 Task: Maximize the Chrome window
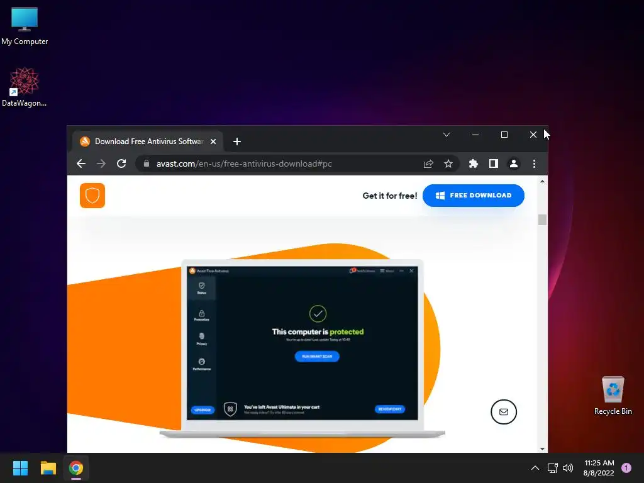tap(504, 135)
